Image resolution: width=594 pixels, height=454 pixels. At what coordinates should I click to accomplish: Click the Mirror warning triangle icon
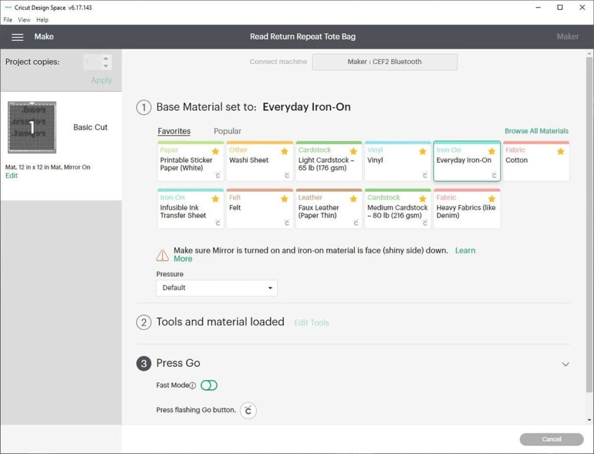click(x=162, y=255)
